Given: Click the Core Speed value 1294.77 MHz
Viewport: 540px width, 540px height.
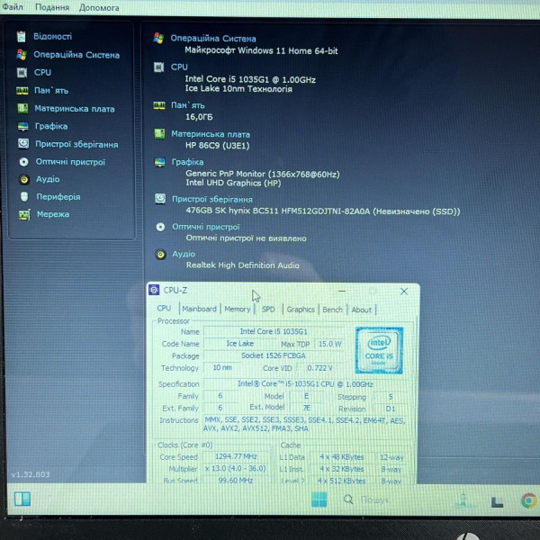Looking at the screenshot, I should pyautogui.click(x=236, y=456).
